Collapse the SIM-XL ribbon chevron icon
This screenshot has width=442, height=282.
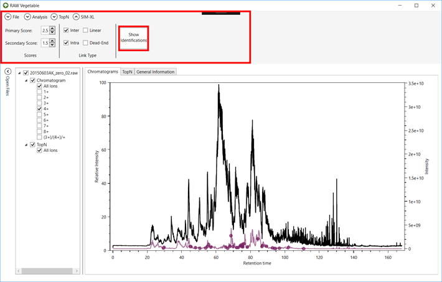pyautogui.click(x=76, y=17)
